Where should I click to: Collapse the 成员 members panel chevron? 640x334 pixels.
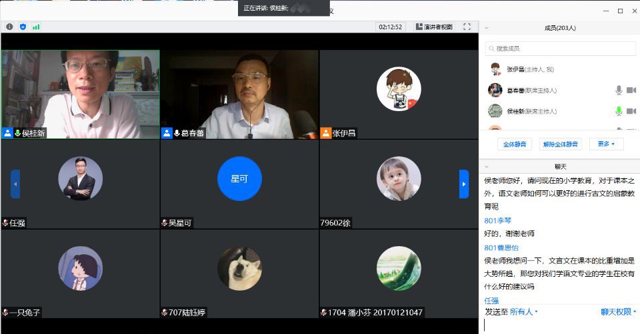487,28
